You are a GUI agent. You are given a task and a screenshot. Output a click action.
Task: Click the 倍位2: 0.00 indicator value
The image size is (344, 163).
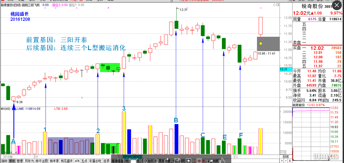[60, 5]
